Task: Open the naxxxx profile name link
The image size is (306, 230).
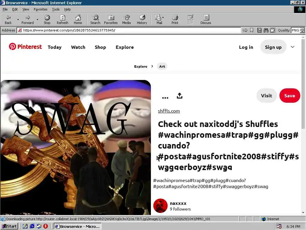Action: 178,203
